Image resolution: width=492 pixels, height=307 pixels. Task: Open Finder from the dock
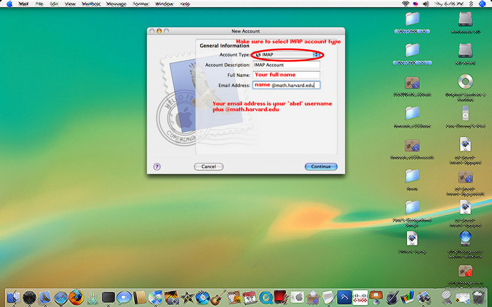click(12, 298)
